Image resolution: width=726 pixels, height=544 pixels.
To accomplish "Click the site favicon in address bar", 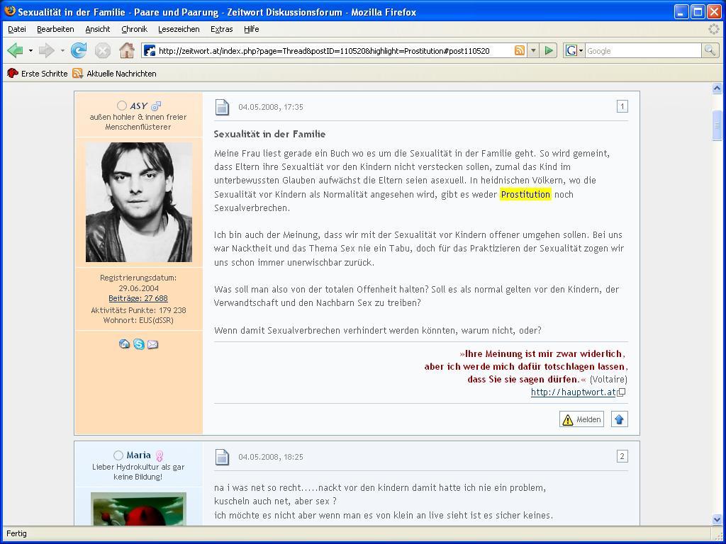I will [x=150, y=50].
